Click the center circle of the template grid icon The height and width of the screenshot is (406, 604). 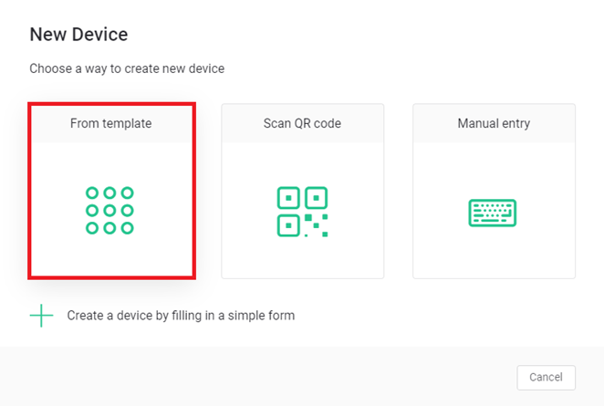click(109, 211)
